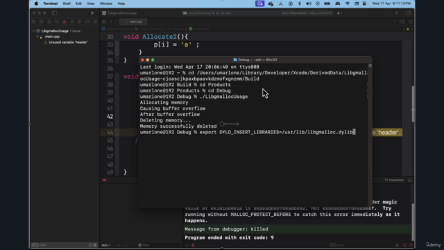Open the Wi-Fi status menu

pos(347,3)
